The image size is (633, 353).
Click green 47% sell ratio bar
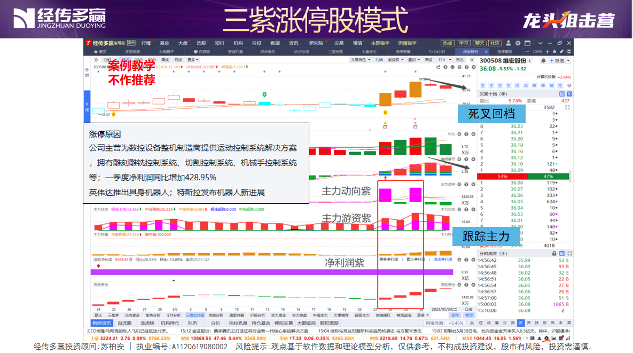click(548, 176)
